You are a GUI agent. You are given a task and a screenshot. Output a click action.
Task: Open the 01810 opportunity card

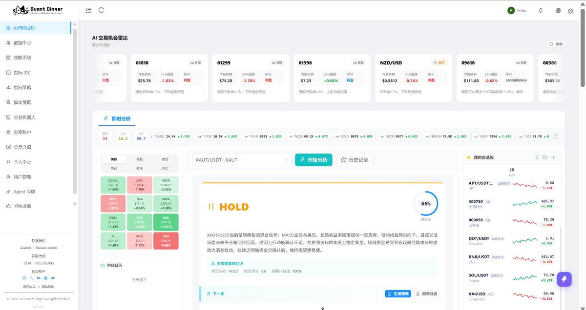170,78
